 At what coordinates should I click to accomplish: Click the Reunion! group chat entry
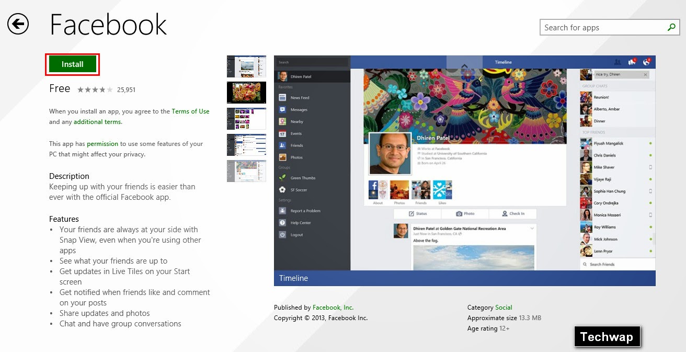coord(616,97)
